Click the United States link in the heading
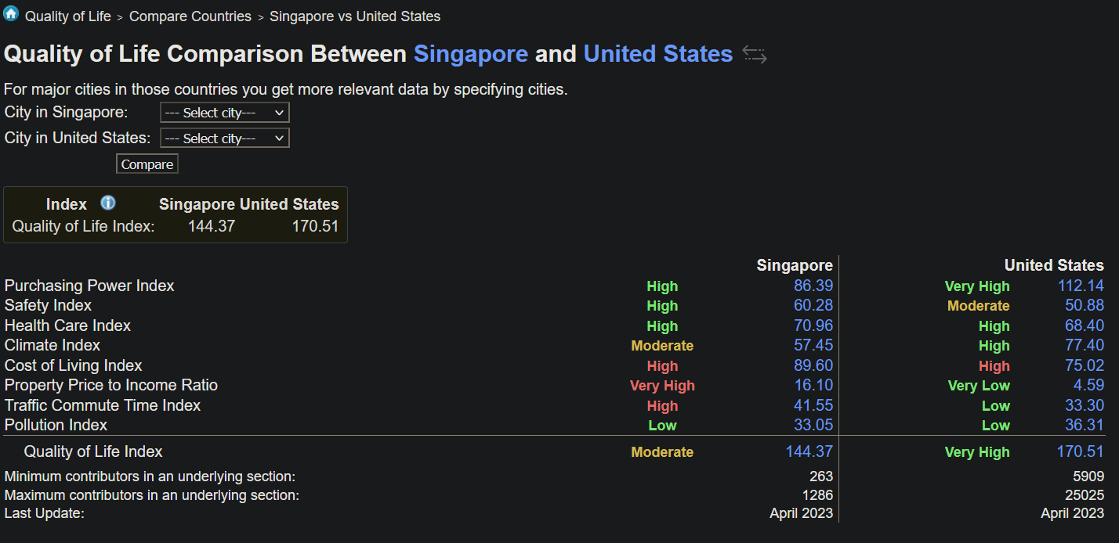 (658, 54)
